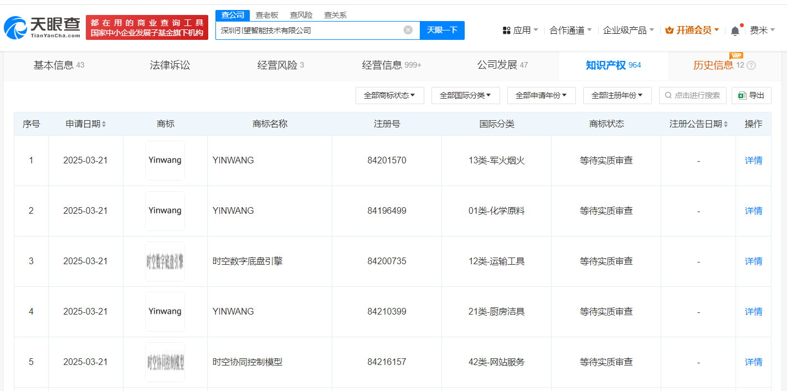Expand the 全部注册年份 filter
Image resolution: width=787 pixels, height=391 pixels.
pyautogui.click(x=617, y=95)
